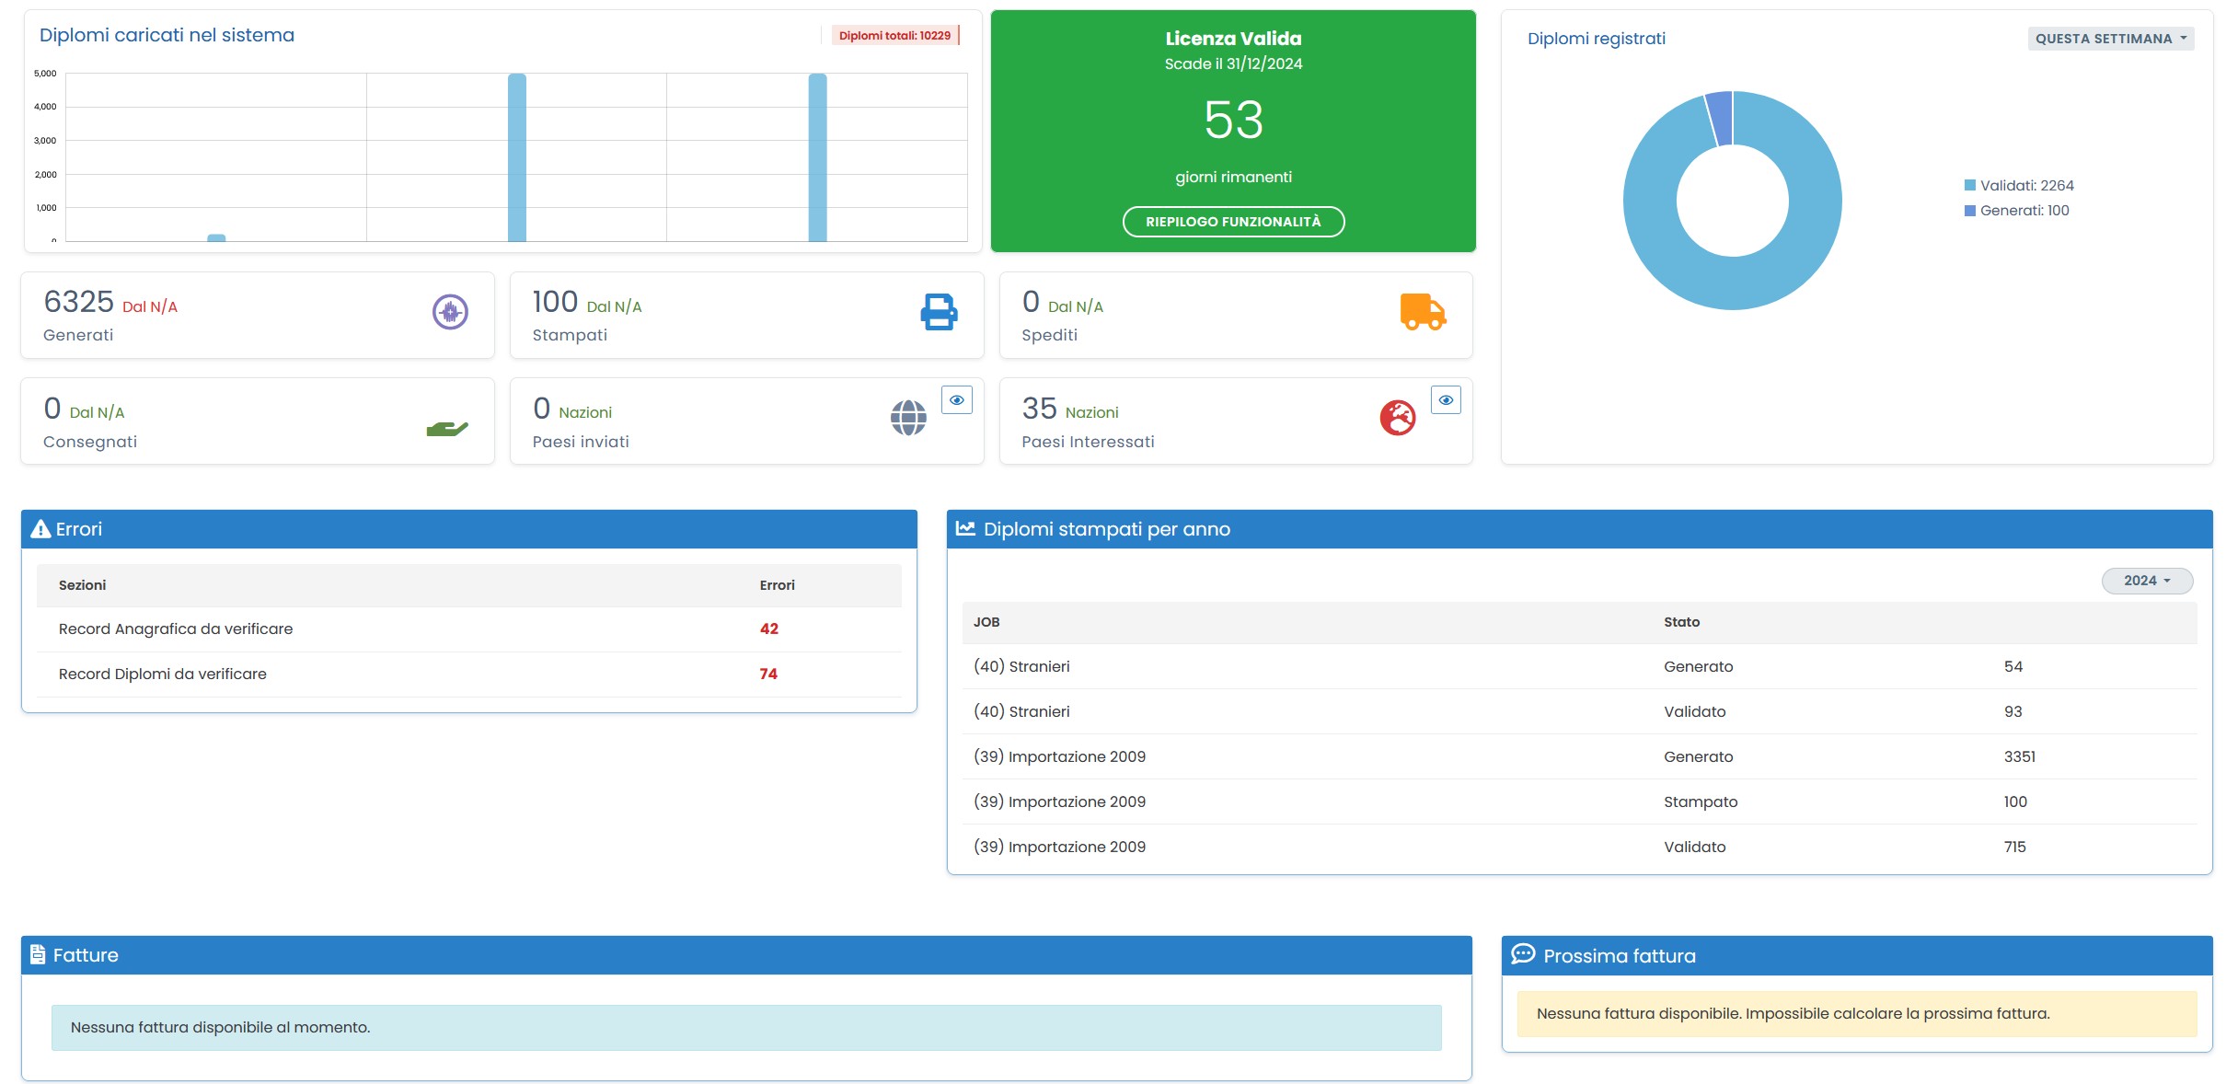Click the document icon beside Fatture
This screenshot has width=2226, height=1084.
point(38,954)
